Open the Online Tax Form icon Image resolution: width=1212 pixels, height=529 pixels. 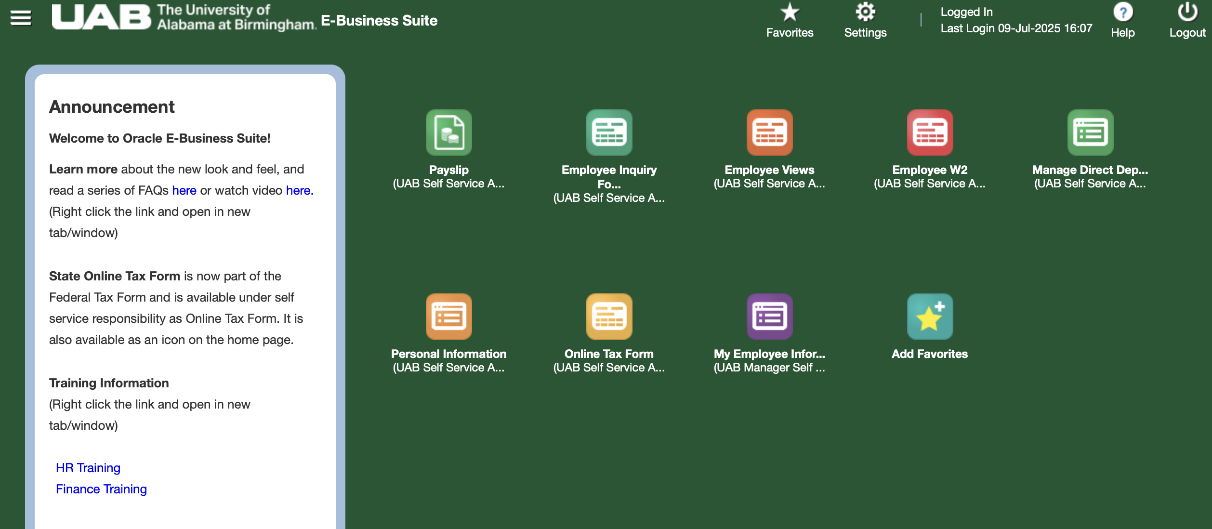pos(609,317)
